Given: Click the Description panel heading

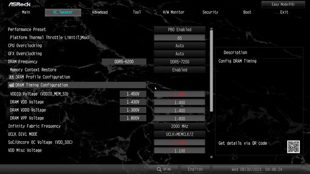Looking at the screenshot, I should pyautogui.click(x=235, y=53).
